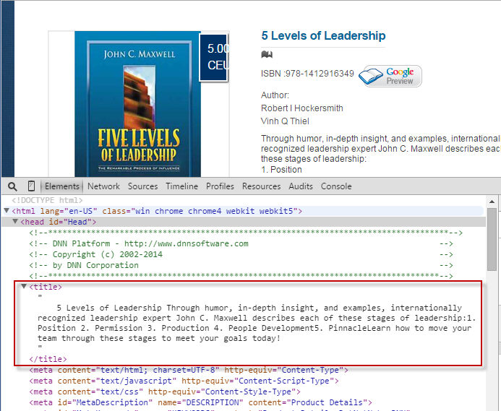The width and height of the screenshot is (501, 411).
Task: Select the Copyright (c) 2002-2014 comment
Action: pyautogui.click(x=241, y=254)
